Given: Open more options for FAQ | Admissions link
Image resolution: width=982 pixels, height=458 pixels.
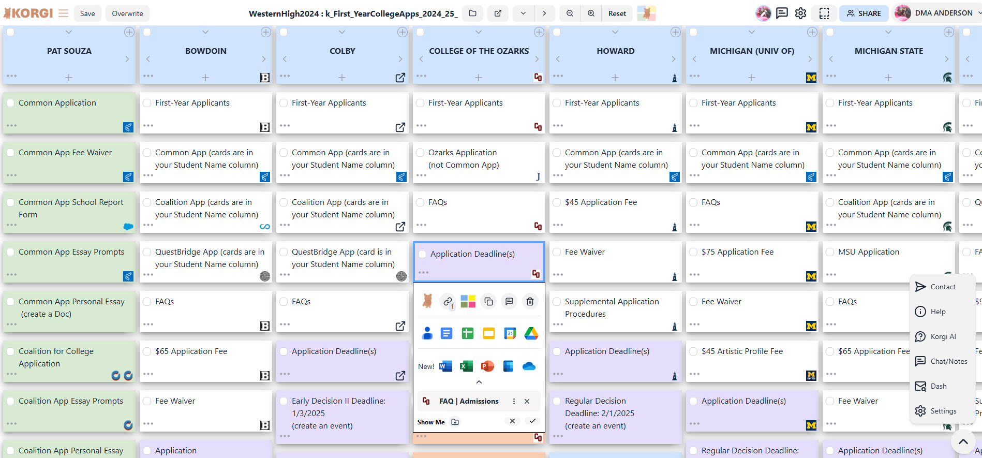Looking at the screenshot, I should [514, 401].
